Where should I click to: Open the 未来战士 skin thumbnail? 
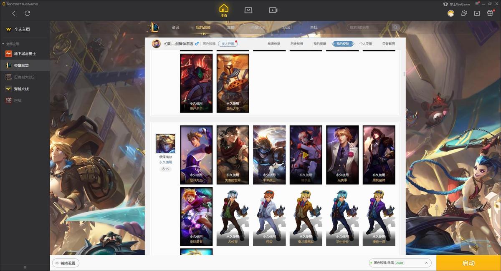coord(269,155)
